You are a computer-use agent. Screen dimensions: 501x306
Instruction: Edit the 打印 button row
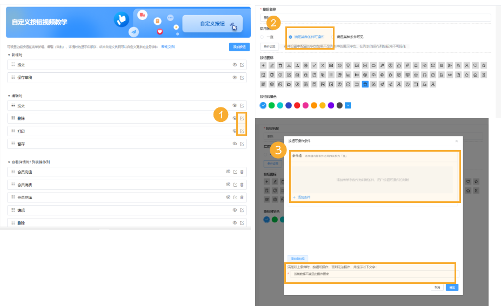(242, 131)
